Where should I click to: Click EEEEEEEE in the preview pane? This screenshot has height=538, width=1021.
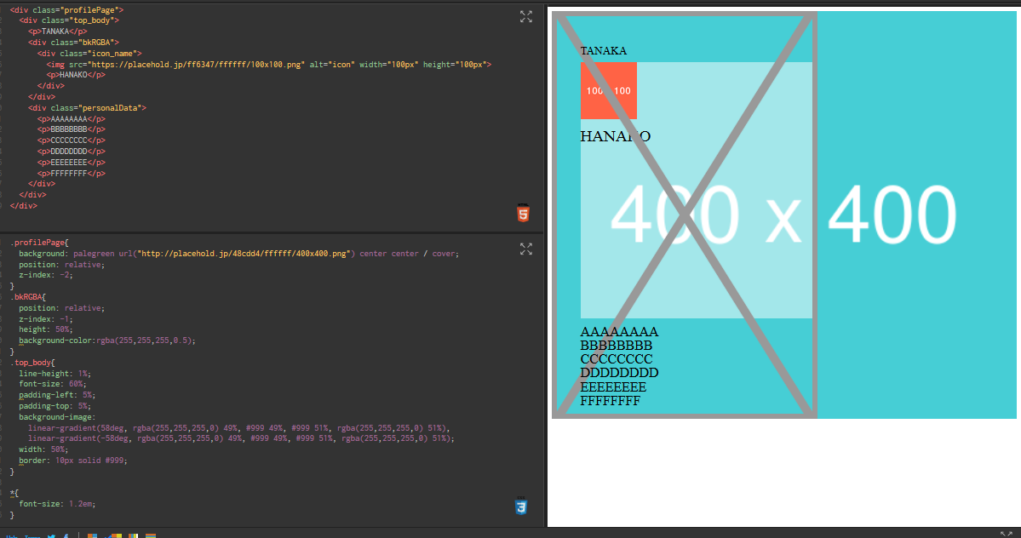click(x=613, y=387)
